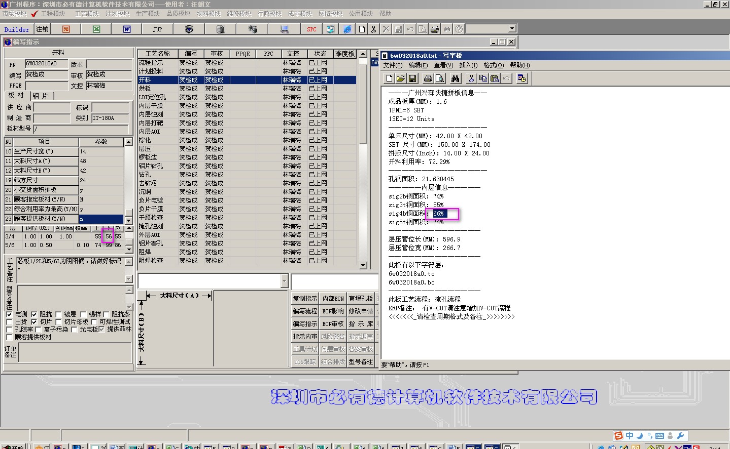The height and width of the screenshot is (449, 730).
Task: Click the open folder icon in WordPad
Action: point(401,78)
